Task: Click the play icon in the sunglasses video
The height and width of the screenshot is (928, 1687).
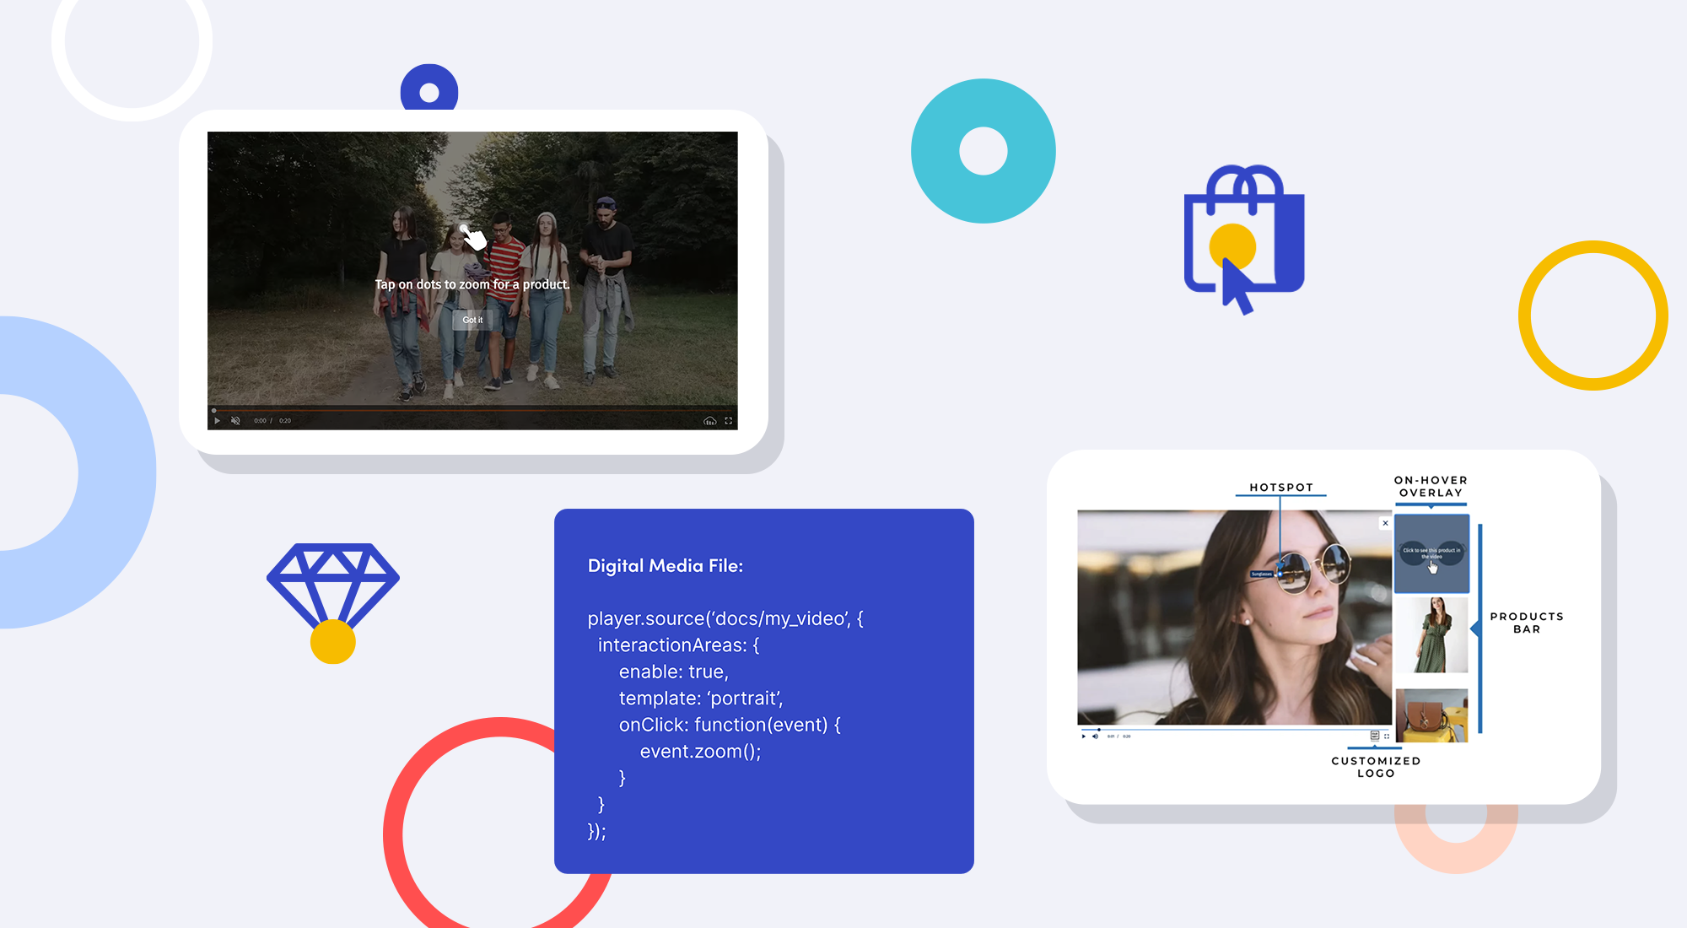Action: click(1083, 736)
